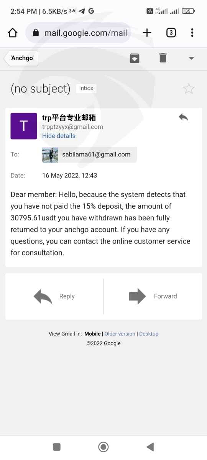Delete the email using trash icon
The height and width of the screenshot is (460, 207).
coord(163,58)
